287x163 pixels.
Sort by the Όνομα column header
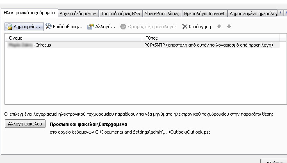(73, 38)
